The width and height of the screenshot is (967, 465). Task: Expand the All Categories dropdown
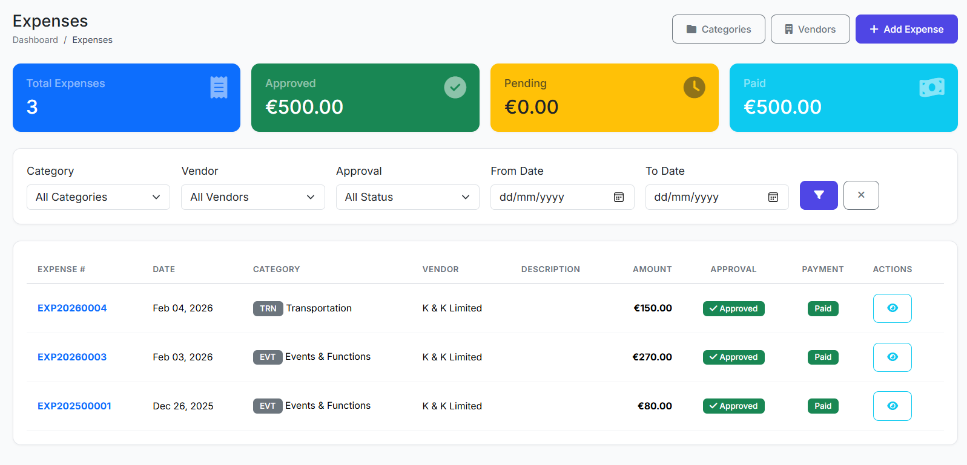98,197
